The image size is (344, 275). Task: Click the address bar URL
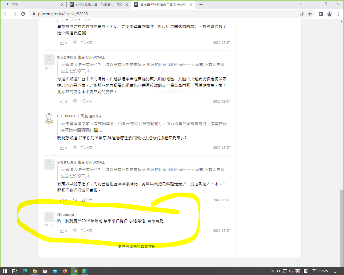click(x=63, y=14)
